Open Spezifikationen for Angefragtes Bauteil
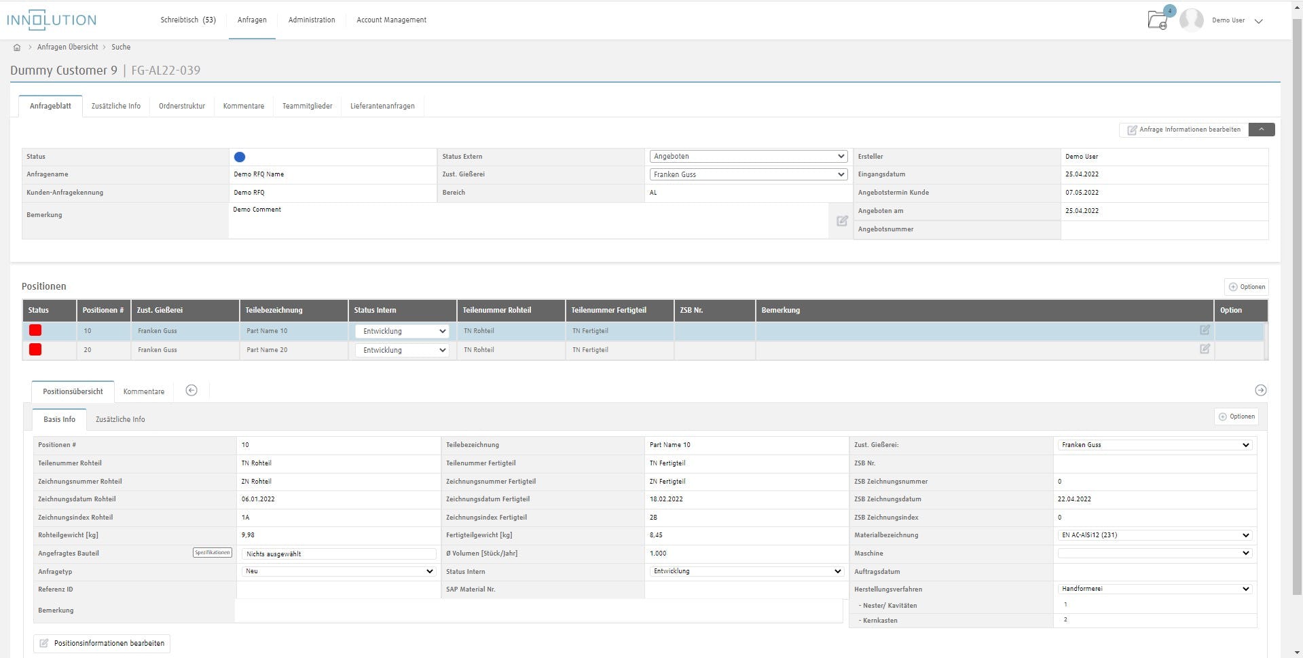Screen dimensions: 1303x658 click(x=212, y=552)
